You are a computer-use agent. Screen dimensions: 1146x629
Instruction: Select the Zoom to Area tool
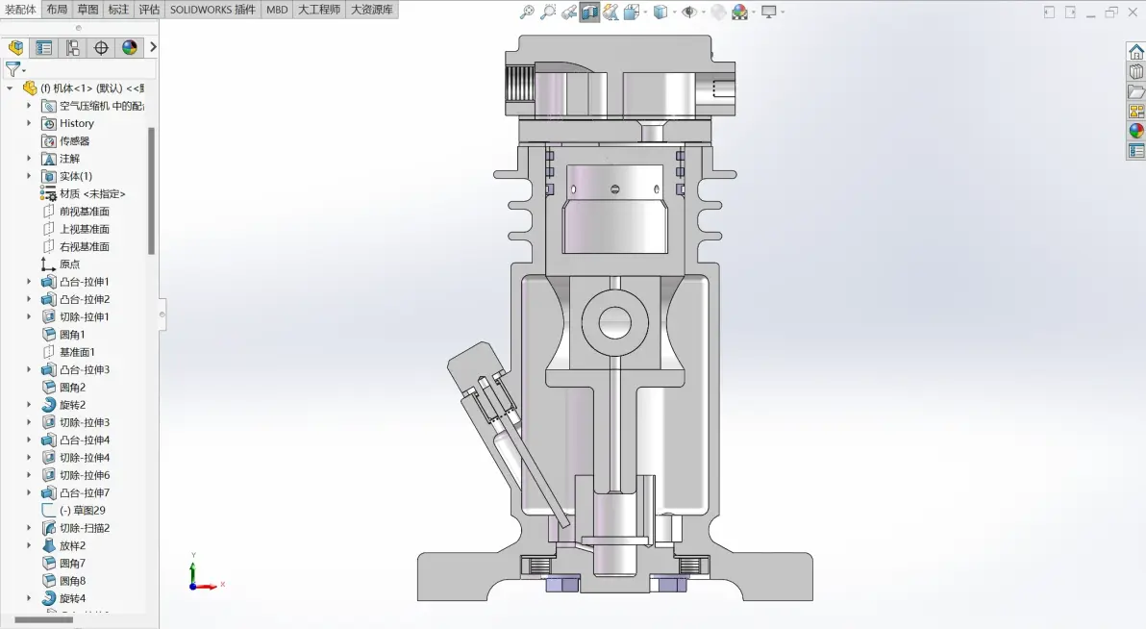pyautogui.click(x=547, y=12)
